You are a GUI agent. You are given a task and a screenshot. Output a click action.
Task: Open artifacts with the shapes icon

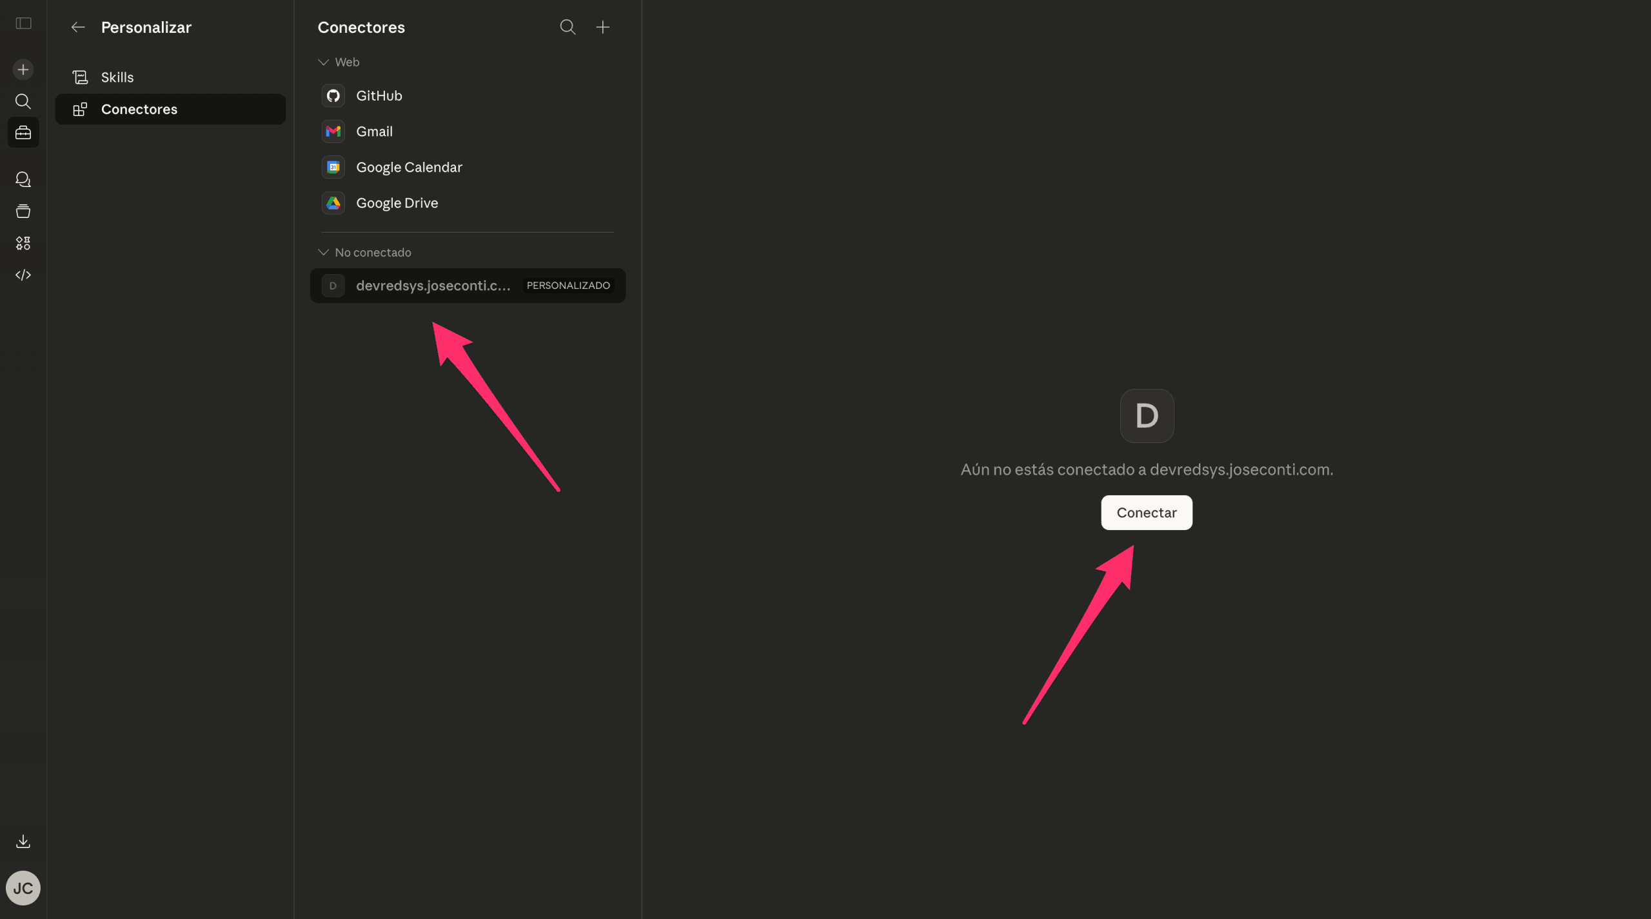pos(23,243)
